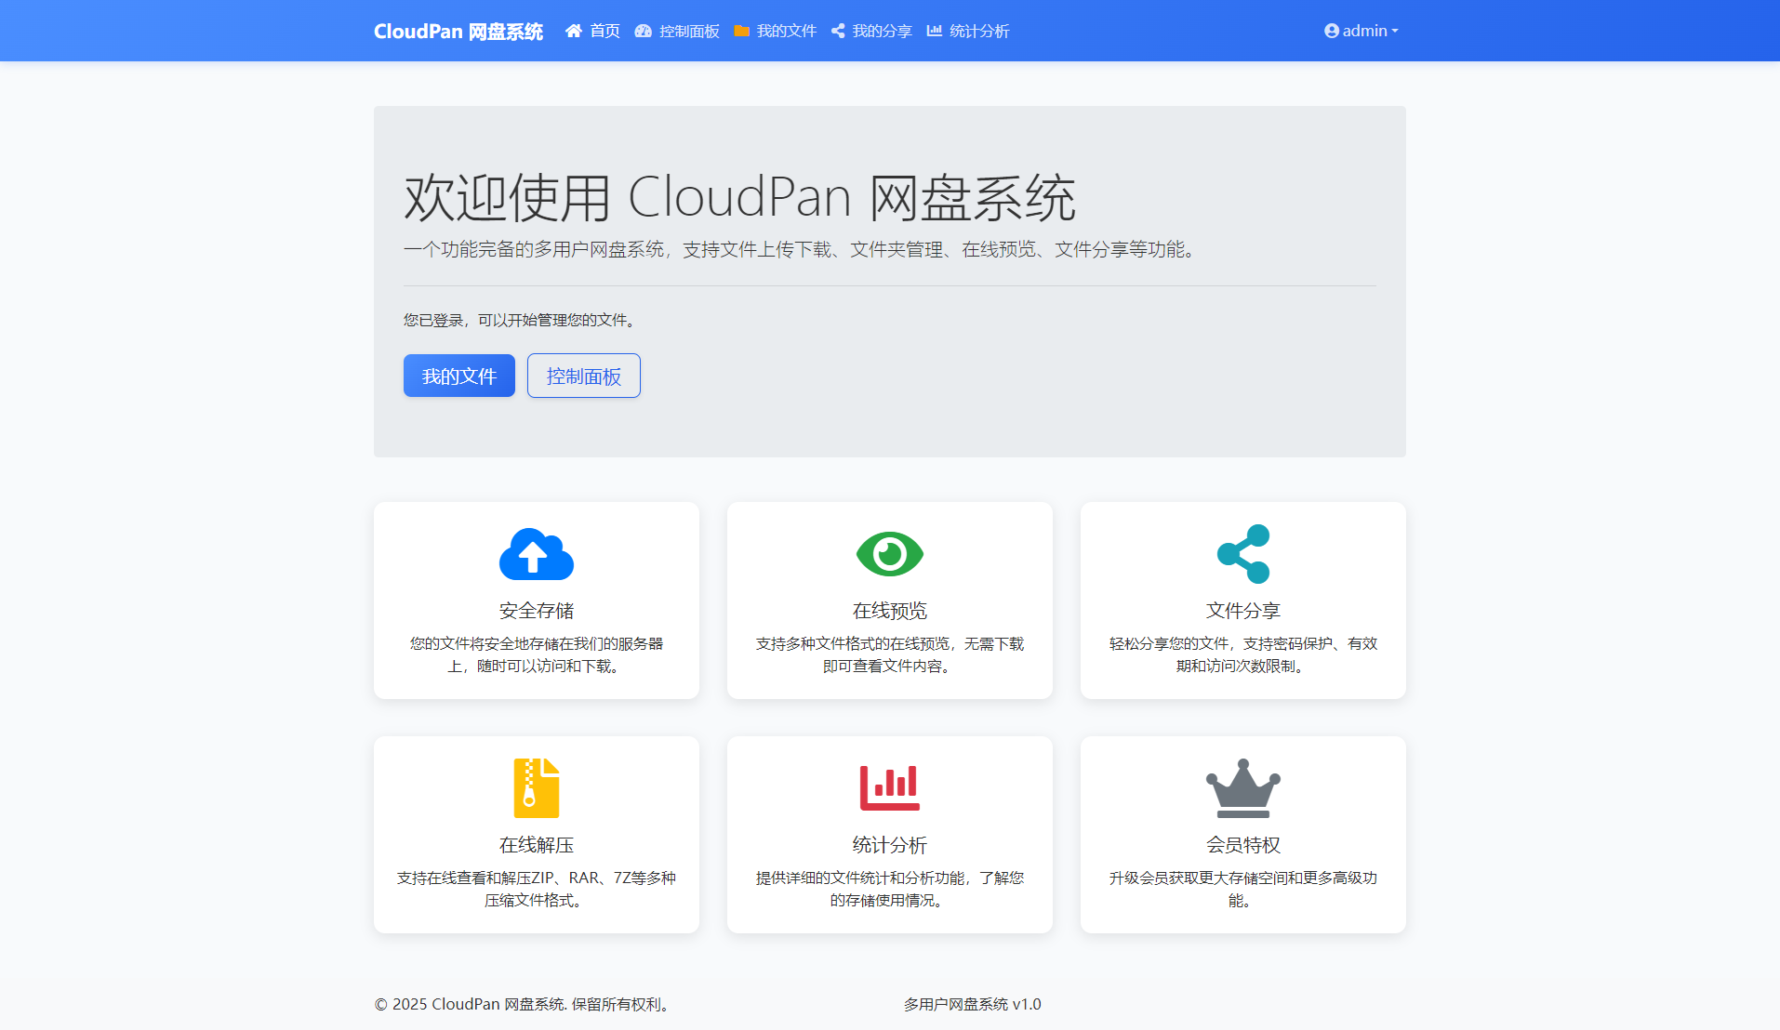The height and width of the screenshot is (1030, 1780).
Task: Click the description starting 提供详细的文件统计
Action: point(890,889)
